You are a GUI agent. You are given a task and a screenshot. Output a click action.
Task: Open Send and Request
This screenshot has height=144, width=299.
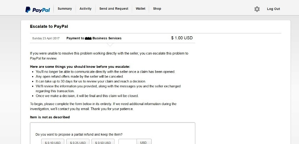pos(114,9)
